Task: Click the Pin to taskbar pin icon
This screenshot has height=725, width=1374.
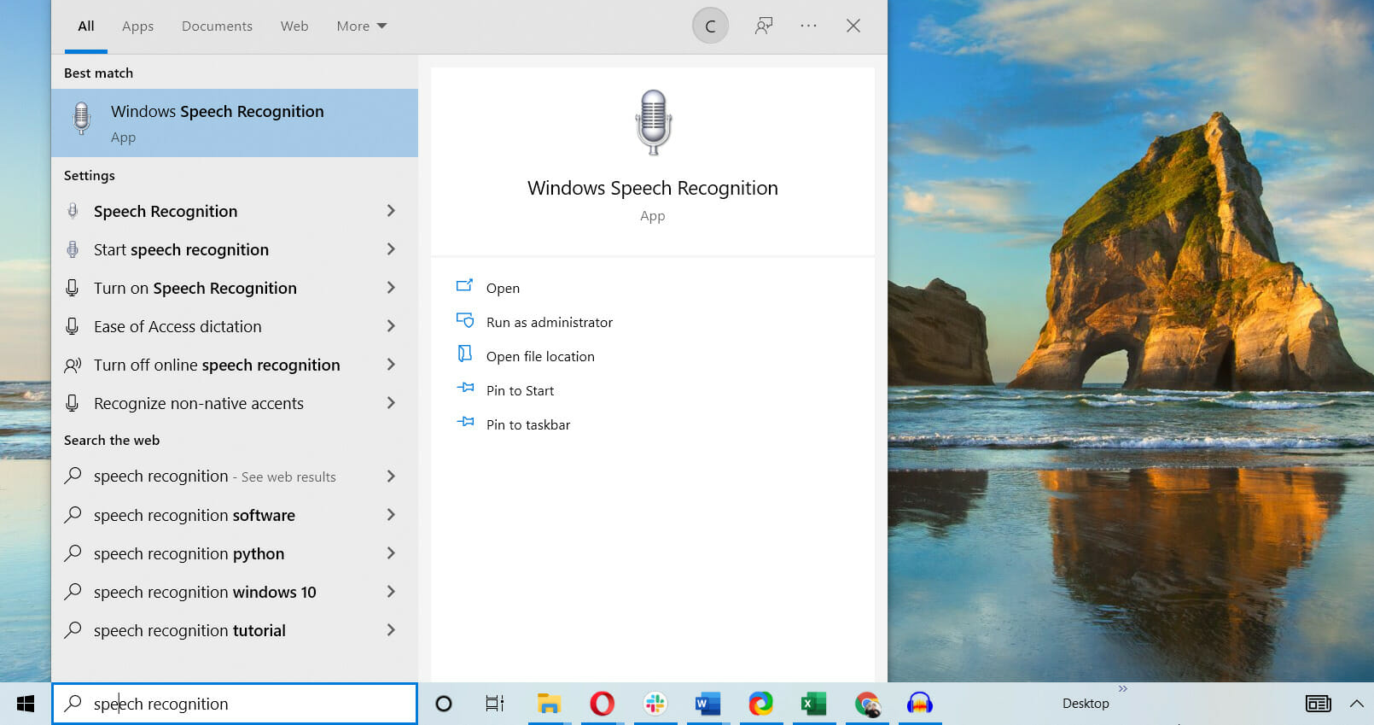Action: (x=465, y=422)
